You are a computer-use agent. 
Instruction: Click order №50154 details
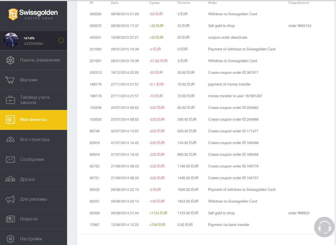(300, 26)
